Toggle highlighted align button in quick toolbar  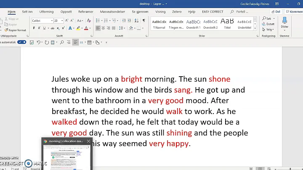[75, 42]
